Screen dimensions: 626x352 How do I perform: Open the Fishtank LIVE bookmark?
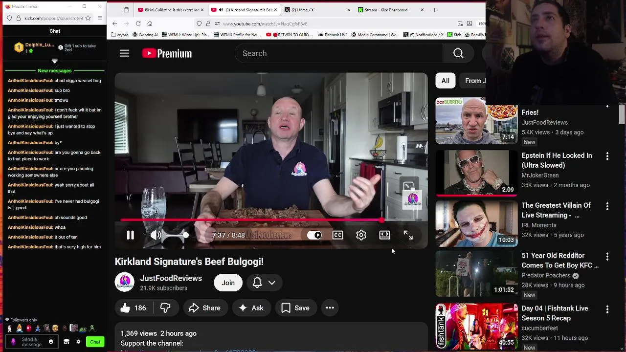point(333,35)
